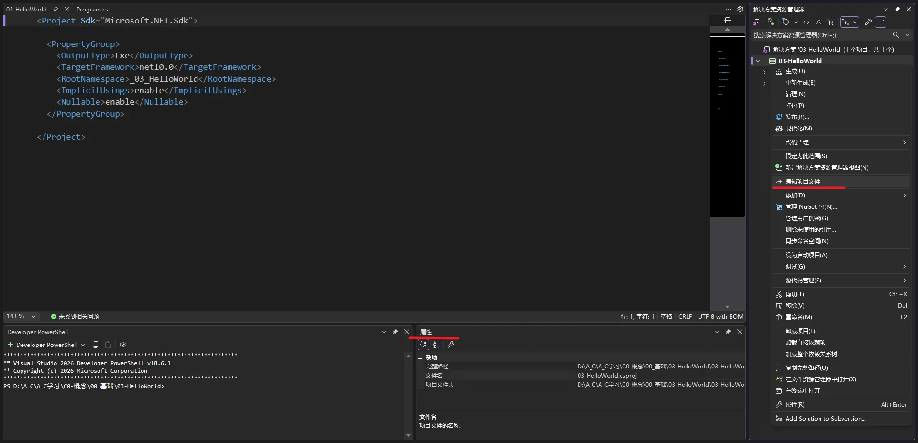Choose 编辑项目文件 menu entry
Image resolution: width=918 pixels, height=443 pixels.
(841, 182)
